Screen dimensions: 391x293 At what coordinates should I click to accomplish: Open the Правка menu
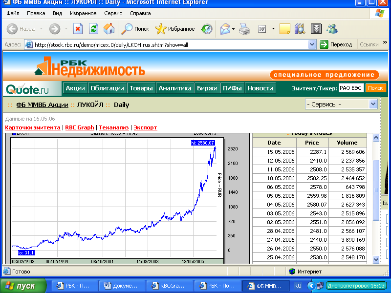tap(36, 13)
